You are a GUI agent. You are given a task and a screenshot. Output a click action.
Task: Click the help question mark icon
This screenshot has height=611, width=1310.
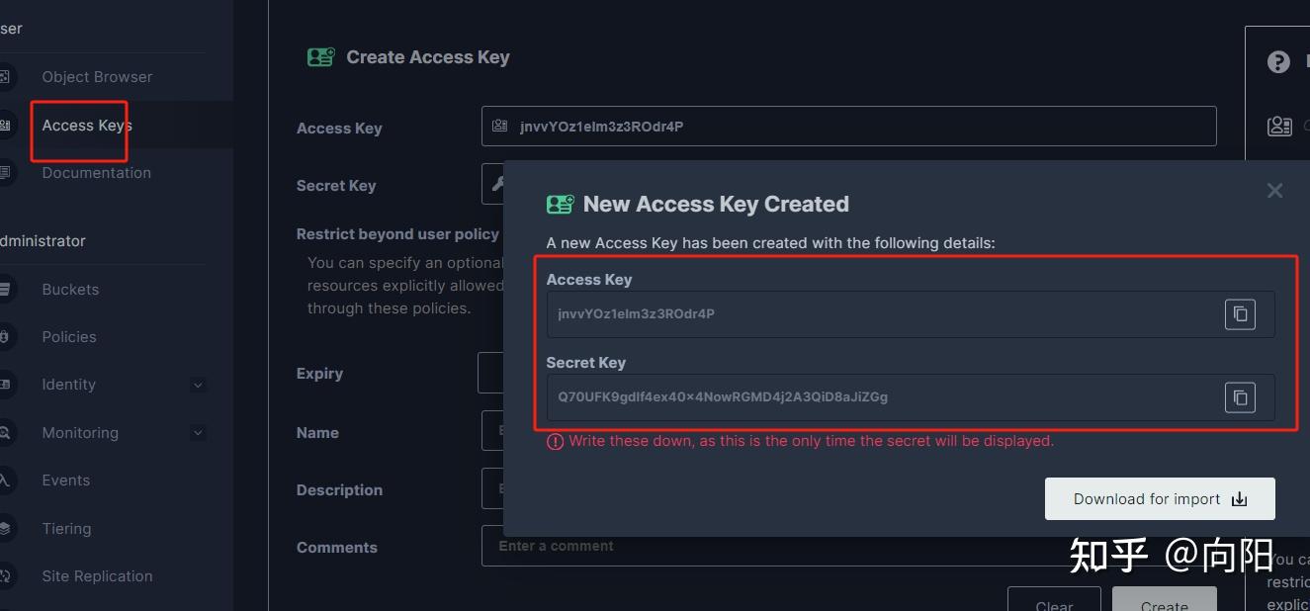tap(1278, 63)
